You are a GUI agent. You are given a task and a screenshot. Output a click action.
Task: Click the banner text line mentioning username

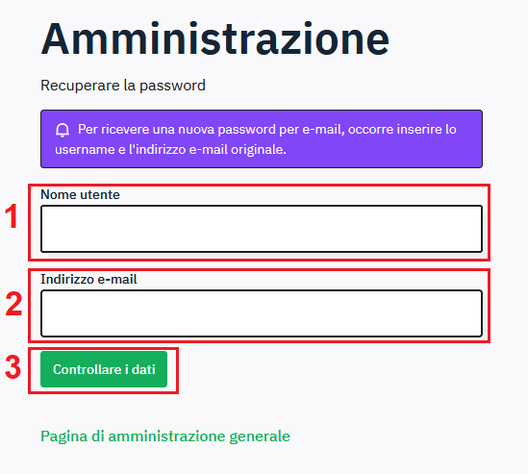pyautogui.click(x=171, y=149)
